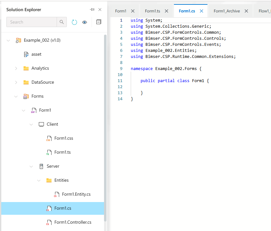Image resolution: width=271 pixels, height=231 pixels.
Task: Select the asset item
Action: [36, 54]
